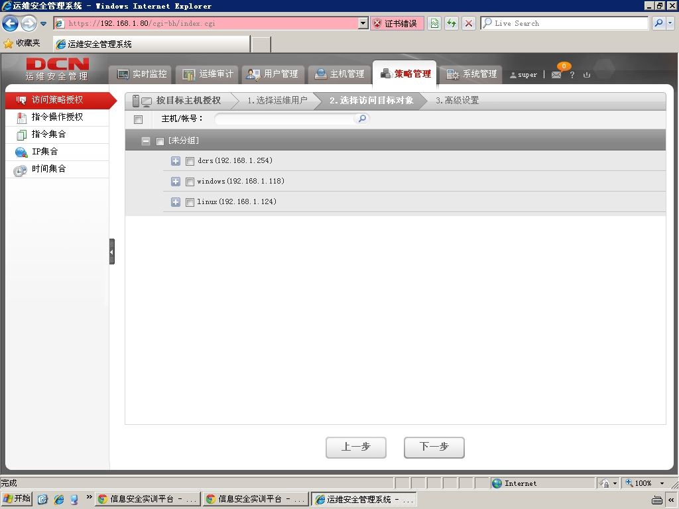This screenshot has height=509, width=679.
Task: Select step 2.选择访问目标对象
Action: (x=371, y=101)
